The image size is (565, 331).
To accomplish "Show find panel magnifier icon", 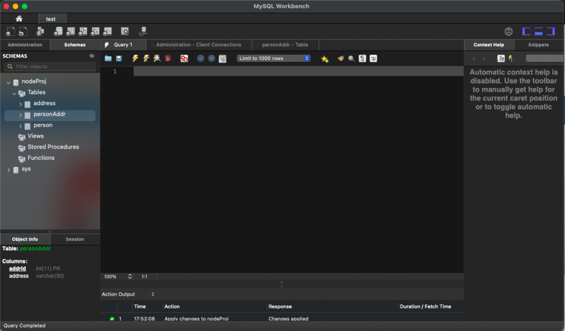I will 351,59.
